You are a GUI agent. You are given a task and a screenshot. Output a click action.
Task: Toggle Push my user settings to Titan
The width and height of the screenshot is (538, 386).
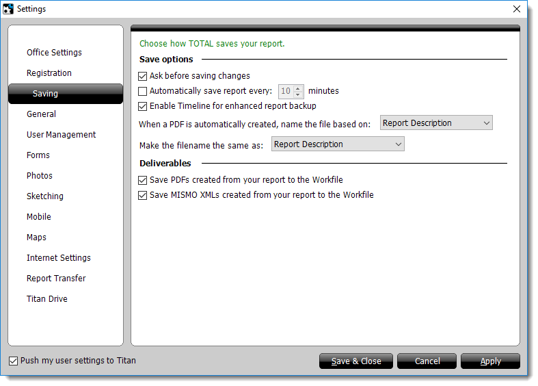(x=14, y=361)
